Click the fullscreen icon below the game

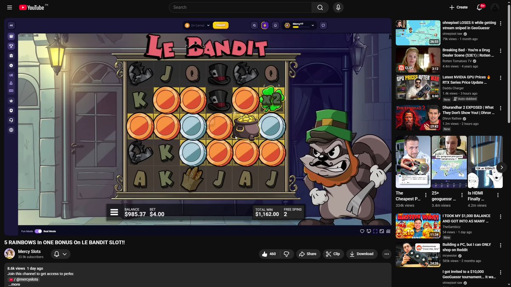pos(375,231)
